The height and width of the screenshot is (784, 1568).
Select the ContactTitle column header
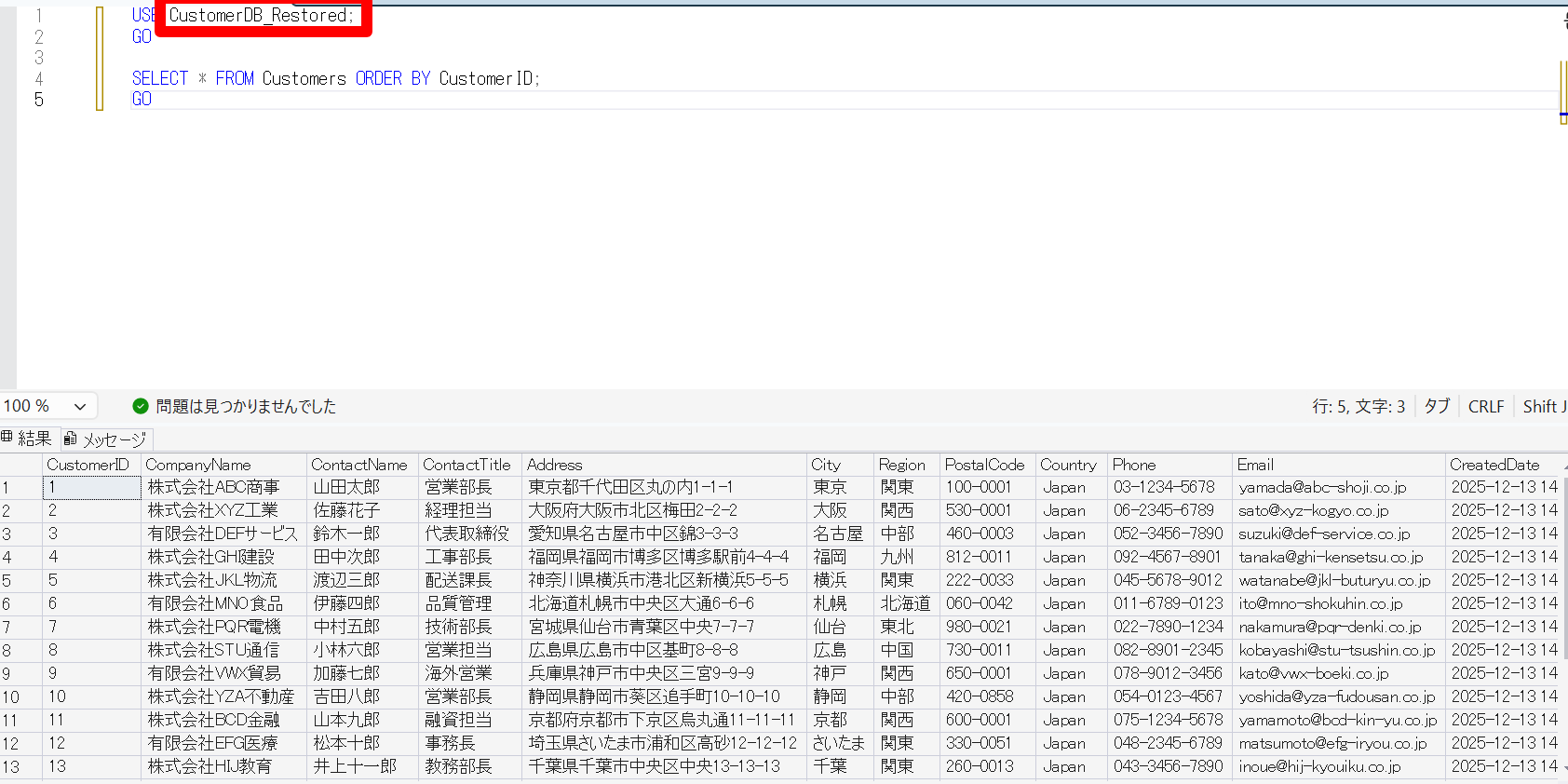click(469, 465)
